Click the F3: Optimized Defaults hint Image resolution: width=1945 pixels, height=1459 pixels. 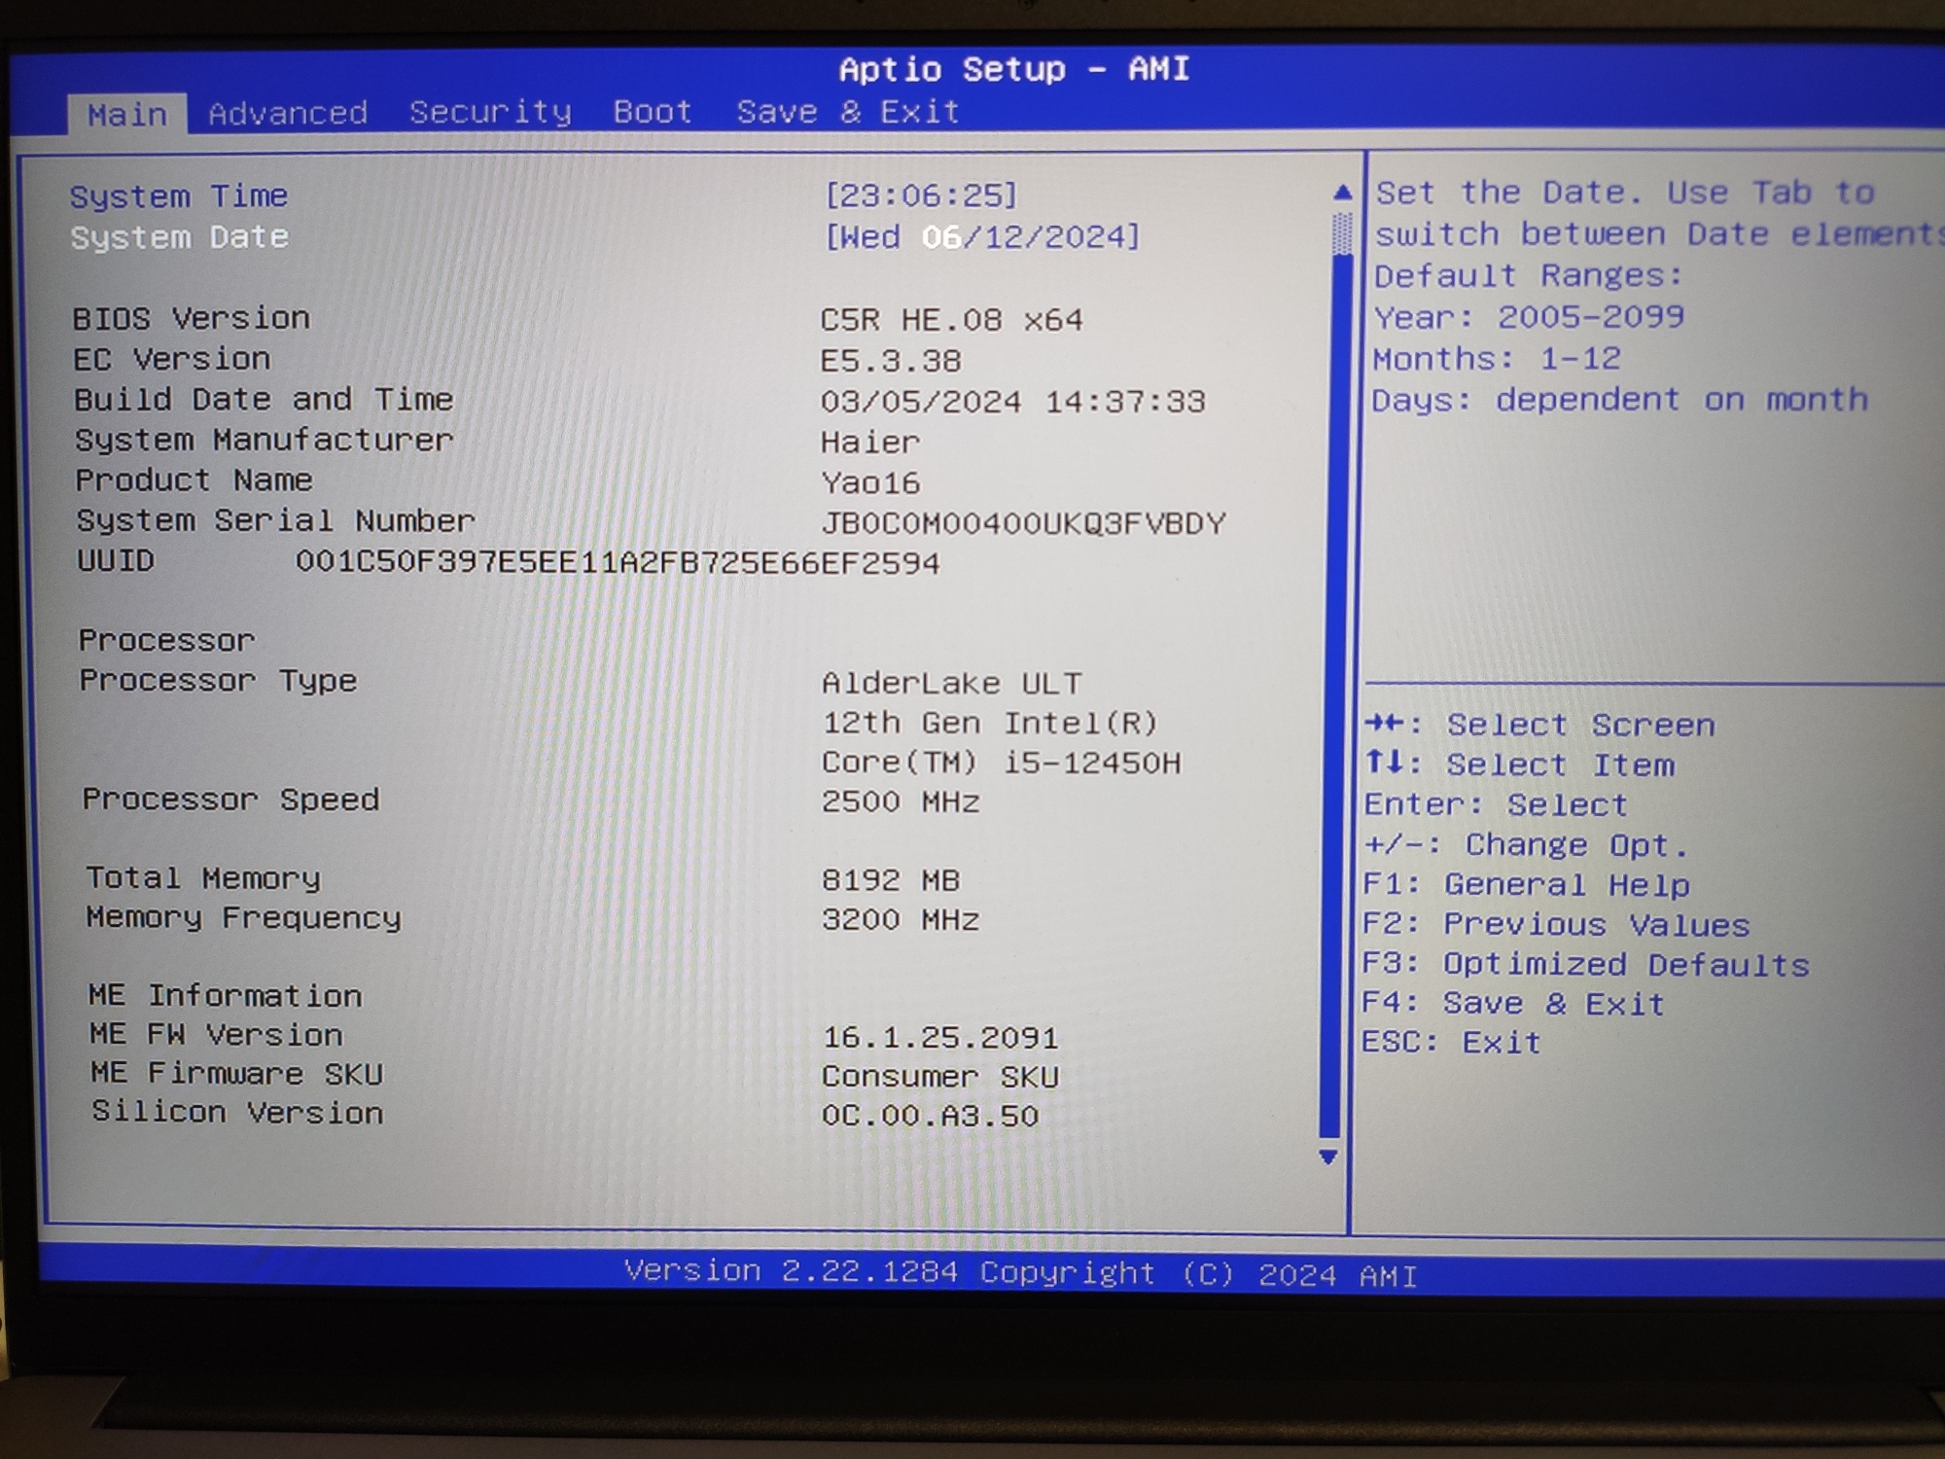click(x=1585, y=964)
